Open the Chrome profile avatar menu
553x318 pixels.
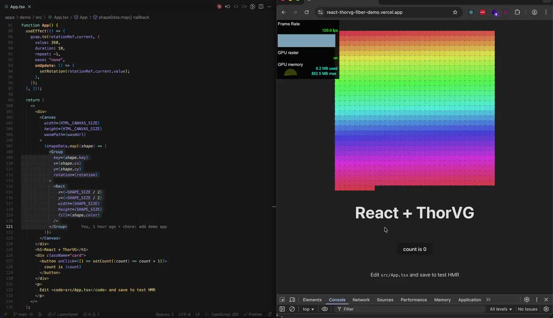coord(534,12)
